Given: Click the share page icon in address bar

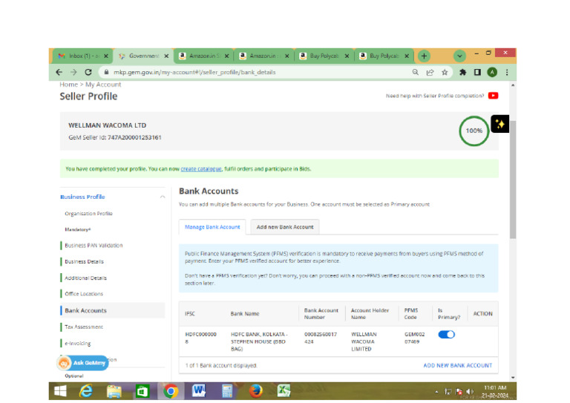Looking at the screenshot, I should (430, 72).
